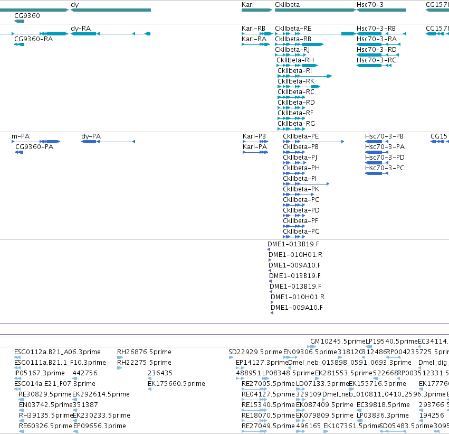Click the CkIIbeta-PC protein label
Screen dimensions: 449x434
[301, 200]
